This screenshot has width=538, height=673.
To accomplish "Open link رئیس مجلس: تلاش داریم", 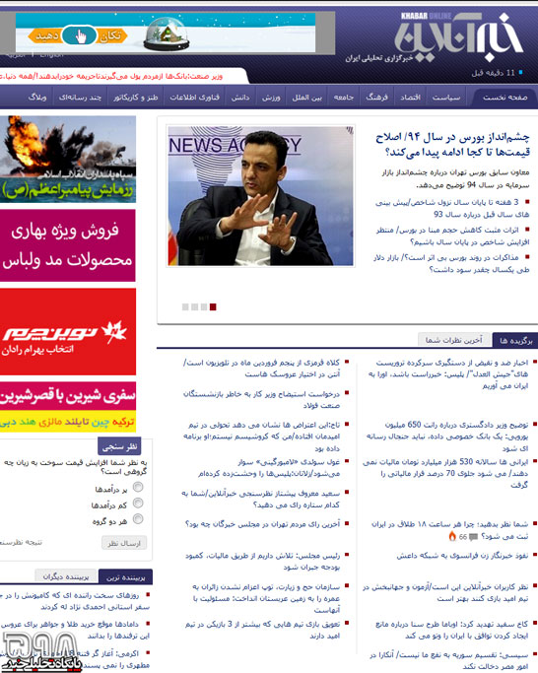I will (x=262, y=561).
